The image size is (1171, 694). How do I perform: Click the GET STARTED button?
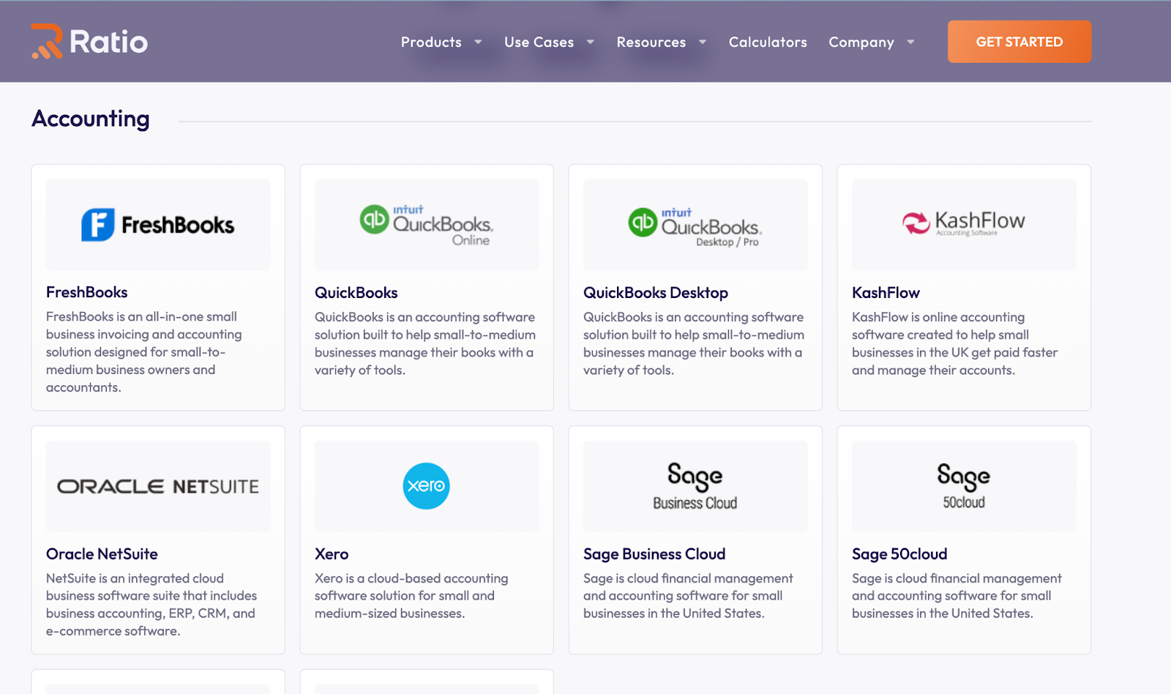click(1020, 42)
